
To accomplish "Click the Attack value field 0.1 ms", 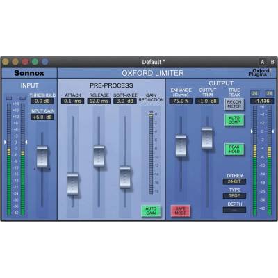I will point(73,101).
